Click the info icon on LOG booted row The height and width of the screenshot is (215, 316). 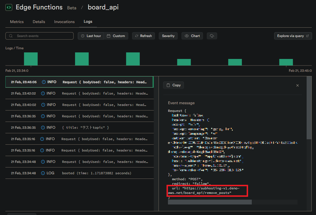(43, 173)
